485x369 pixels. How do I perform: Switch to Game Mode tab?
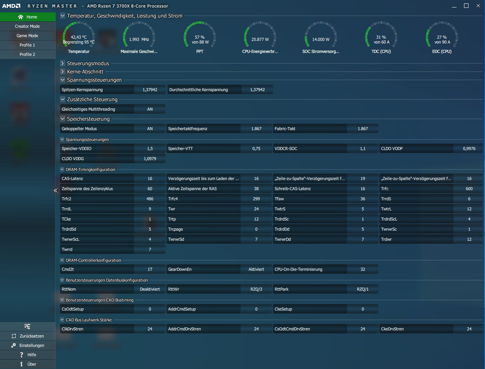click(x=28, y=36)
